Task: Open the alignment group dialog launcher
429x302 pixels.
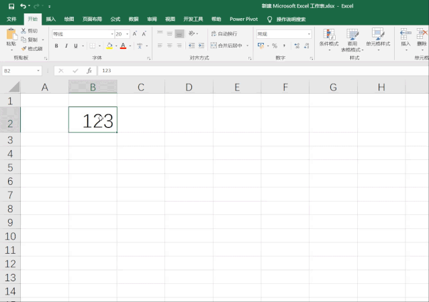Action: point(250,58)
